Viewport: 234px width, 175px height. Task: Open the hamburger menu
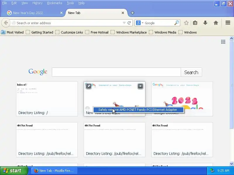228,23
